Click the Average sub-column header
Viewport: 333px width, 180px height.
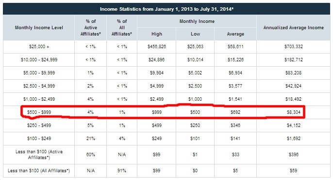(x=235, y=34)
